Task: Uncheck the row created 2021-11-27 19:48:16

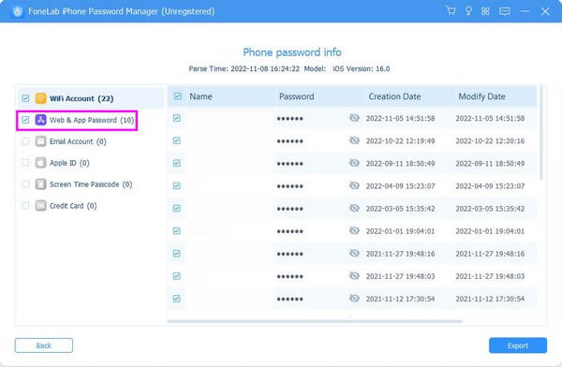Action: pyautogui.click(x=177, y=254)
